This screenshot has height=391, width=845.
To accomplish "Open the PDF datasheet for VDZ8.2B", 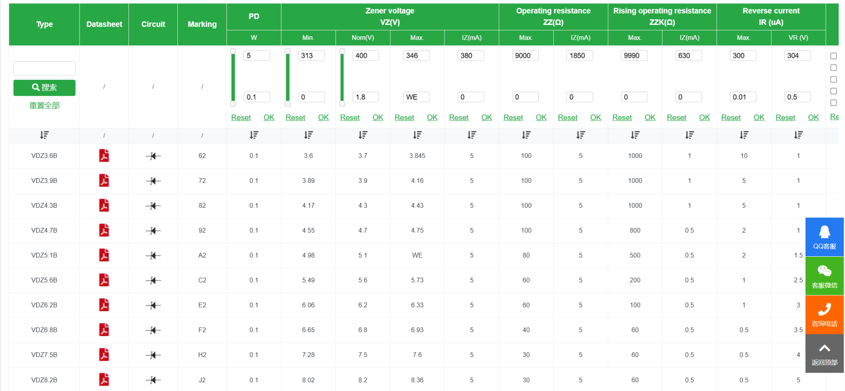I will pos(104,380).
